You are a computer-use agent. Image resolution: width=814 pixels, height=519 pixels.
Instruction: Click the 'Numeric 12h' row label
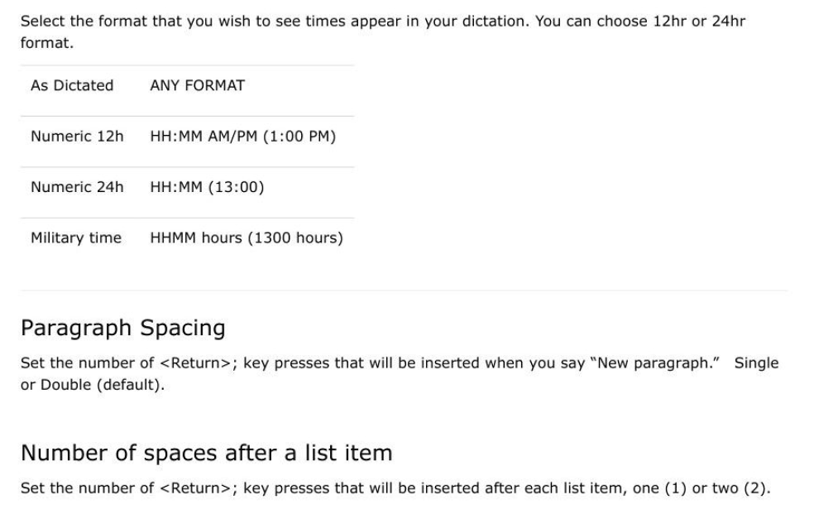click(x=78, y=136)
